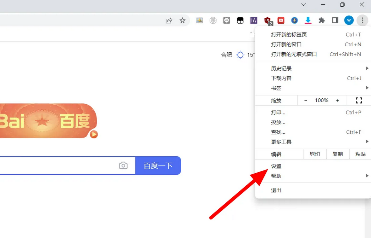Viewport: 371px width, 238px height.
Task: Open the LINE extension icon
Action: pos(227,20)
